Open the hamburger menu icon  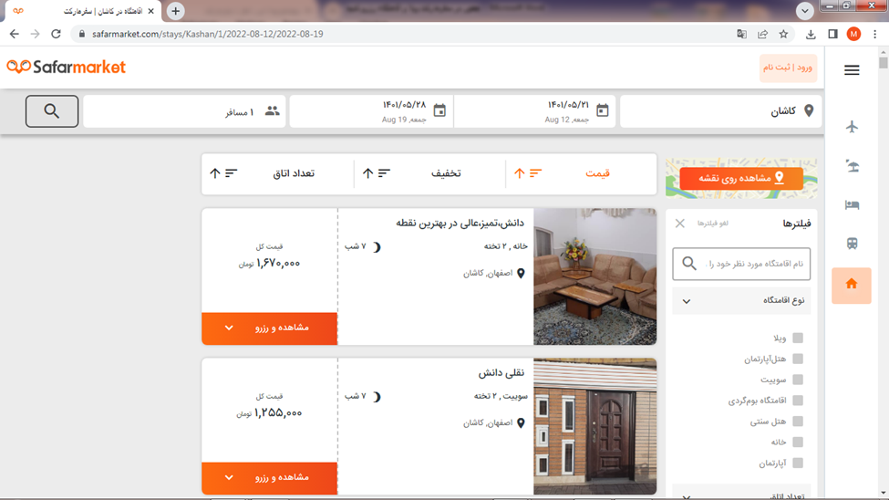point(852,70)
